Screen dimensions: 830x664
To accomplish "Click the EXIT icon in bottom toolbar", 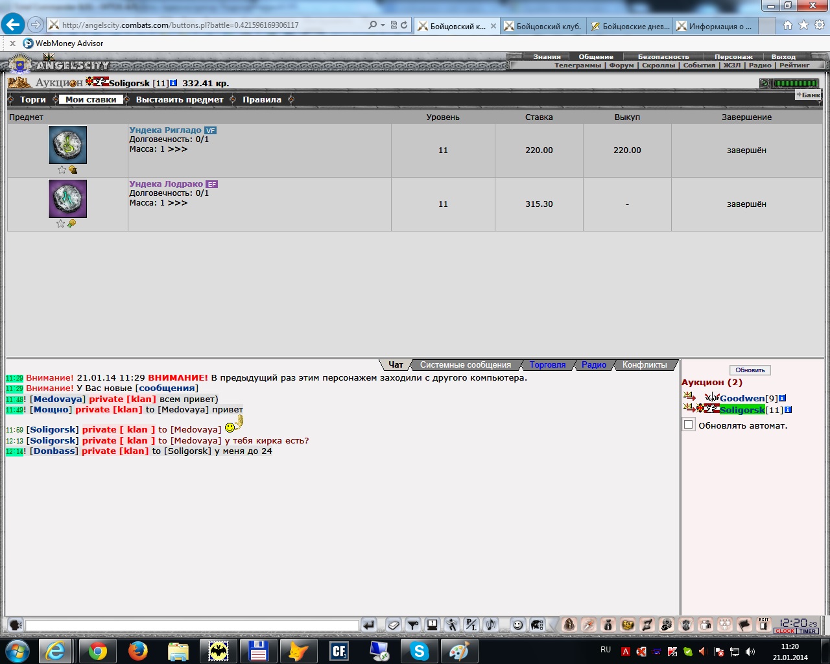I will click(x=764, y=625).
